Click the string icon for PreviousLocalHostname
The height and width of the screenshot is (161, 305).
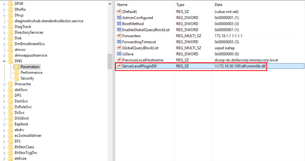coord(119,60)
